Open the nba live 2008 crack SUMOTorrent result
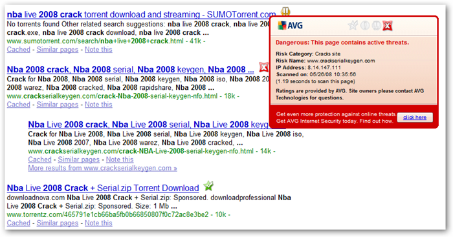The height and width of the screenshot is (237, 453). pos(141,14)
